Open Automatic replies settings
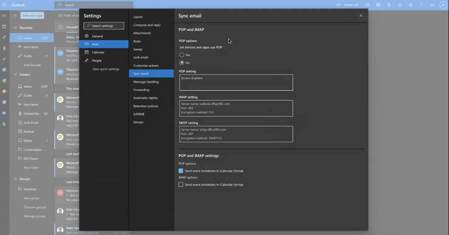The image size is (449, 235). pyautogui.click(x=151, y=98)
